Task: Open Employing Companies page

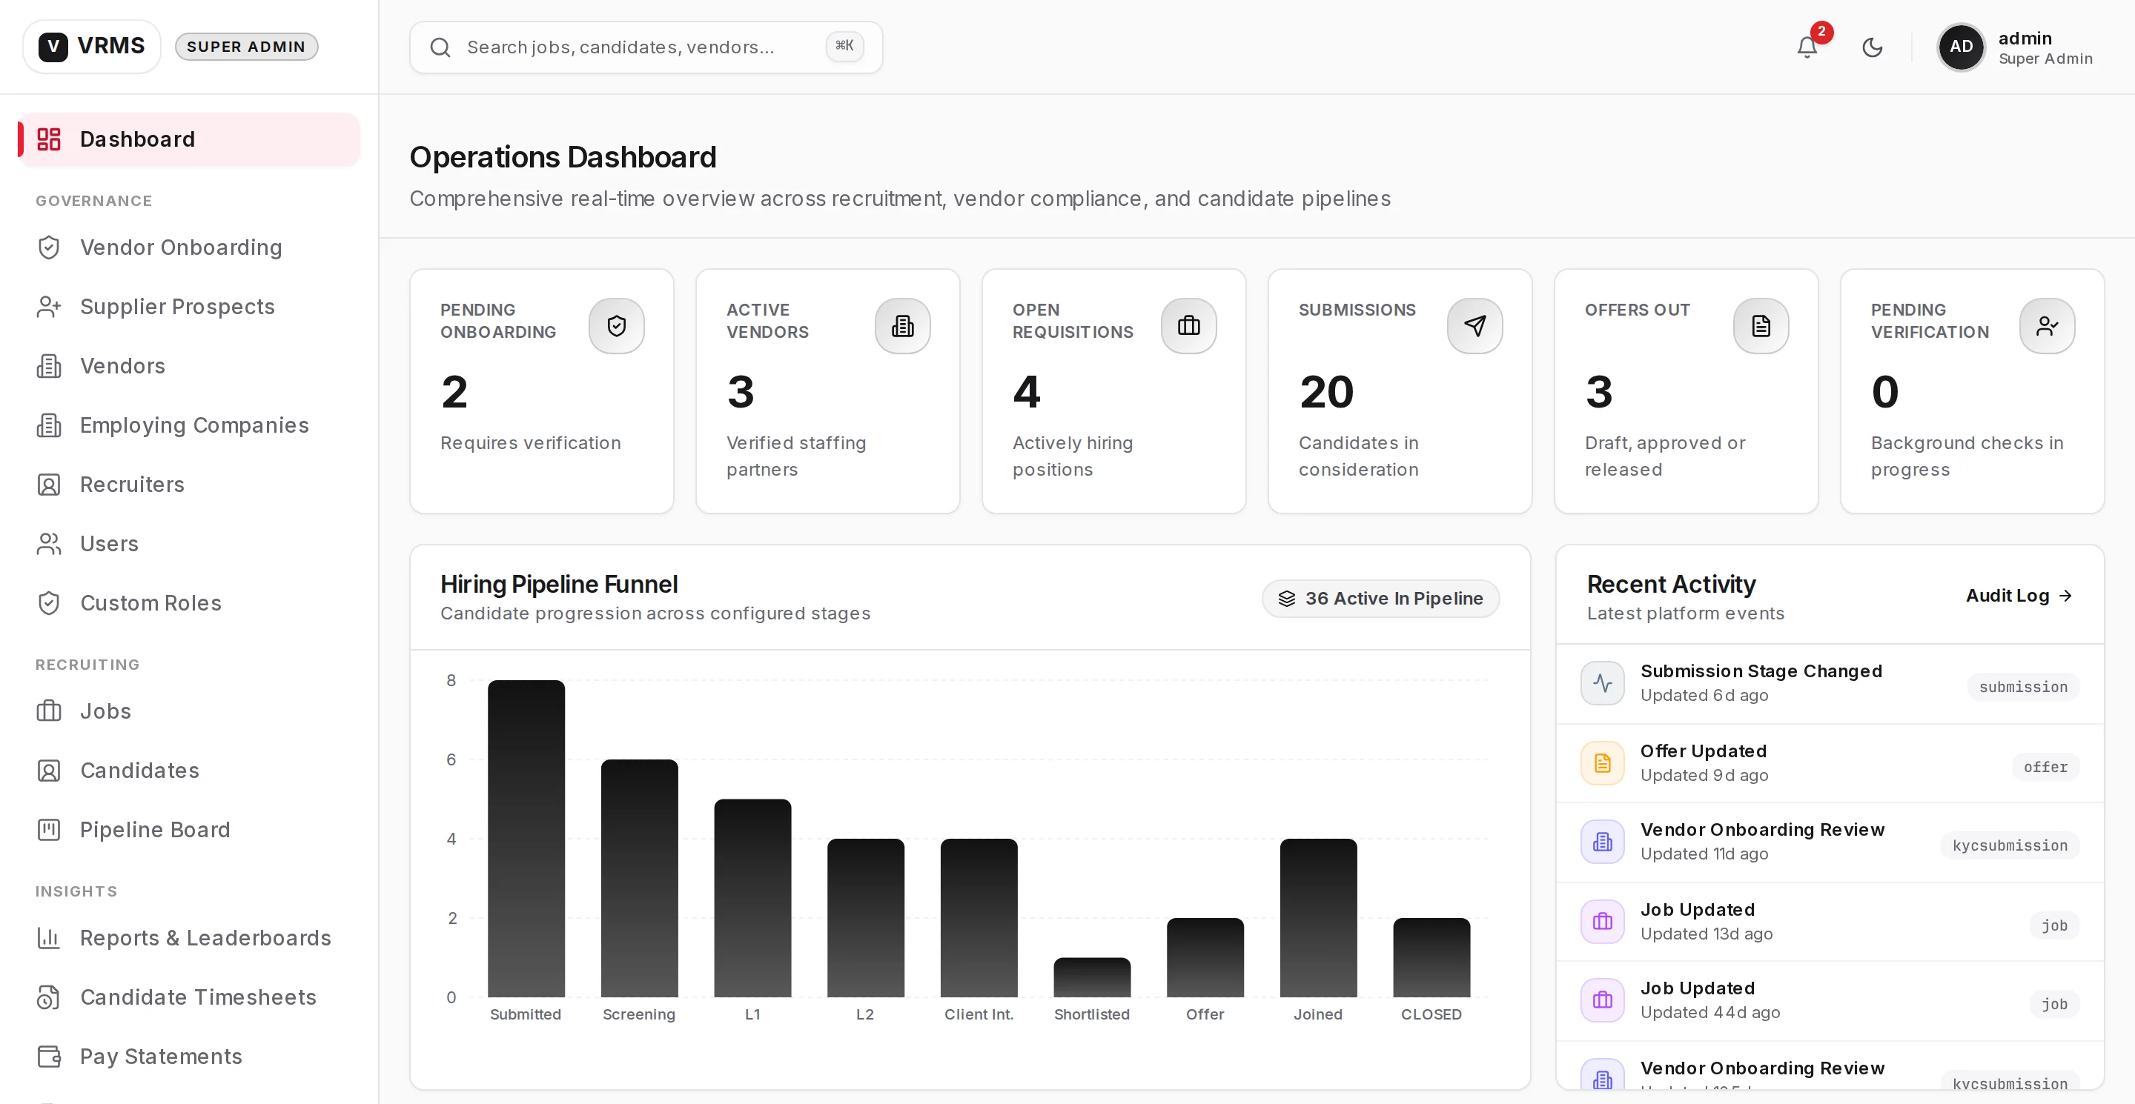Action: pyautogui.click(x=189, y=425)
